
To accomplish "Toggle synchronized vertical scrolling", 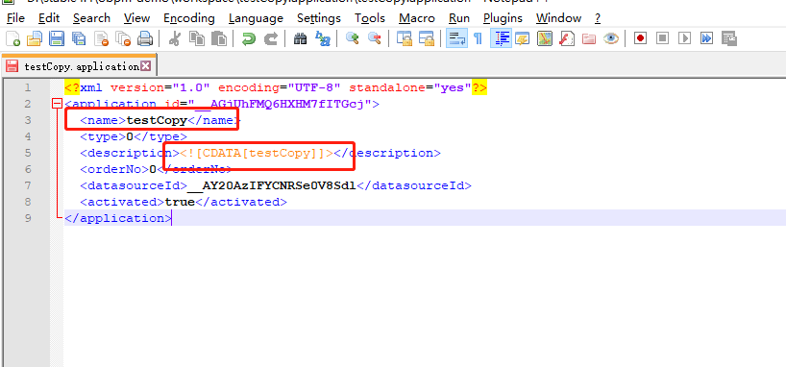I will coord(404,38).
